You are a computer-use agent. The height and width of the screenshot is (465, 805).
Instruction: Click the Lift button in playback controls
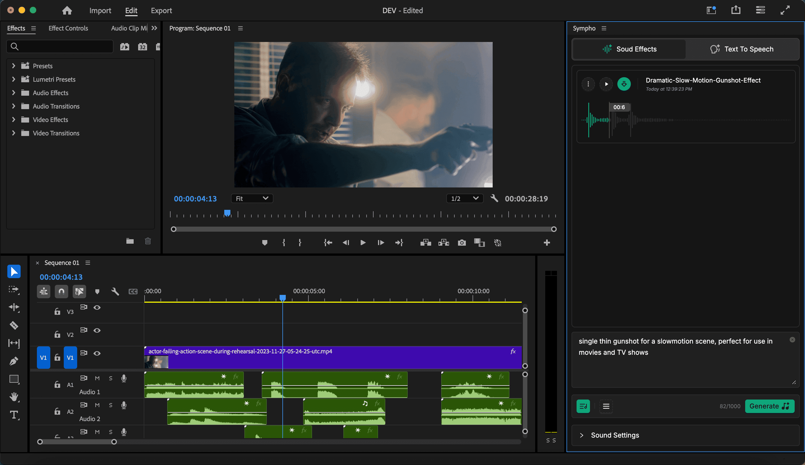426,243
